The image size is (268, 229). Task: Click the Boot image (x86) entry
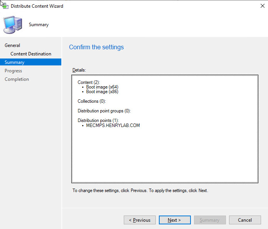(102, 92)
